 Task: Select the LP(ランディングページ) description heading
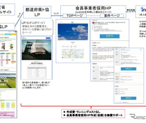click(x=33, y=23)
